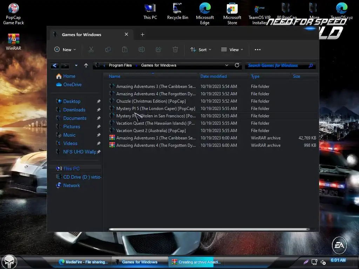
Task: Open CD Drive (D:) in sidebar
Action: click(79, 177)
